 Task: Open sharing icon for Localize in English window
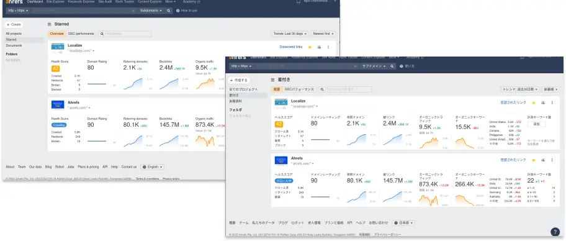[319, 47]
